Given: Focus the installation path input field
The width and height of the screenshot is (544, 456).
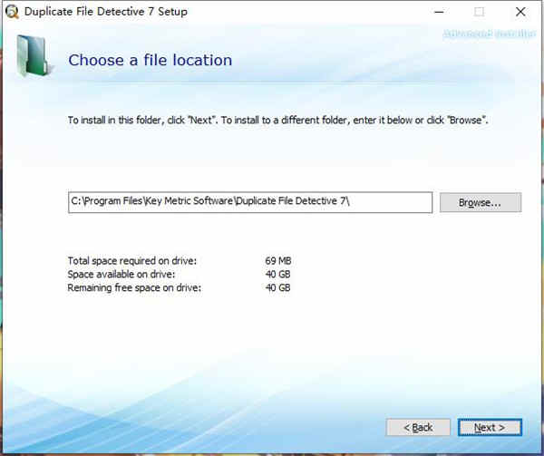Looking at the screenshot, I should point(250,202).
